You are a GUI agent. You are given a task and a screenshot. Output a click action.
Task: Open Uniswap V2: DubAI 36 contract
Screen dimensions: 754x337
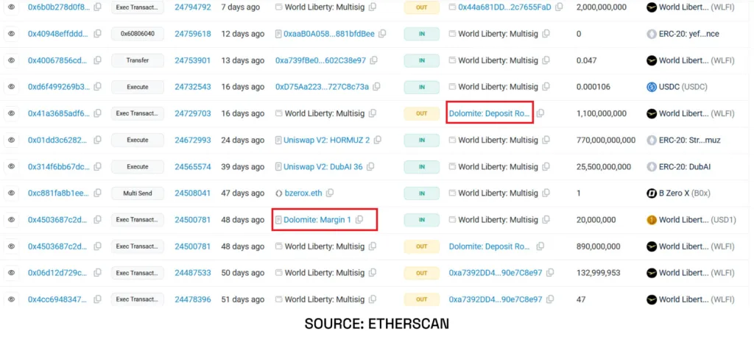point(323,167)
